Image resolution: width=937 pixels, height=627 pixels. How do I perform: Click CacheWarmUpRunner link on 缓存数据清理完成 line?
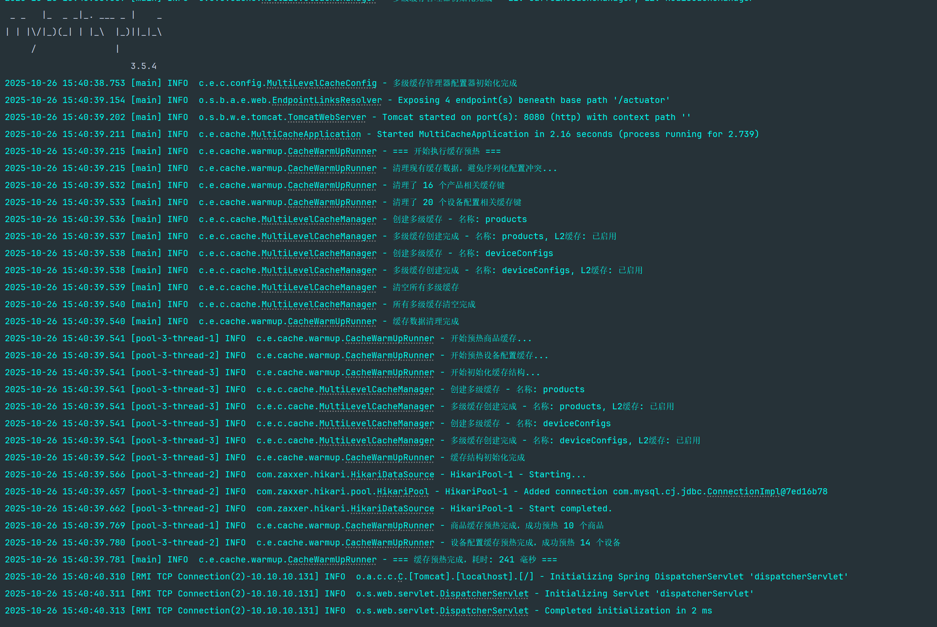(332, 322)
